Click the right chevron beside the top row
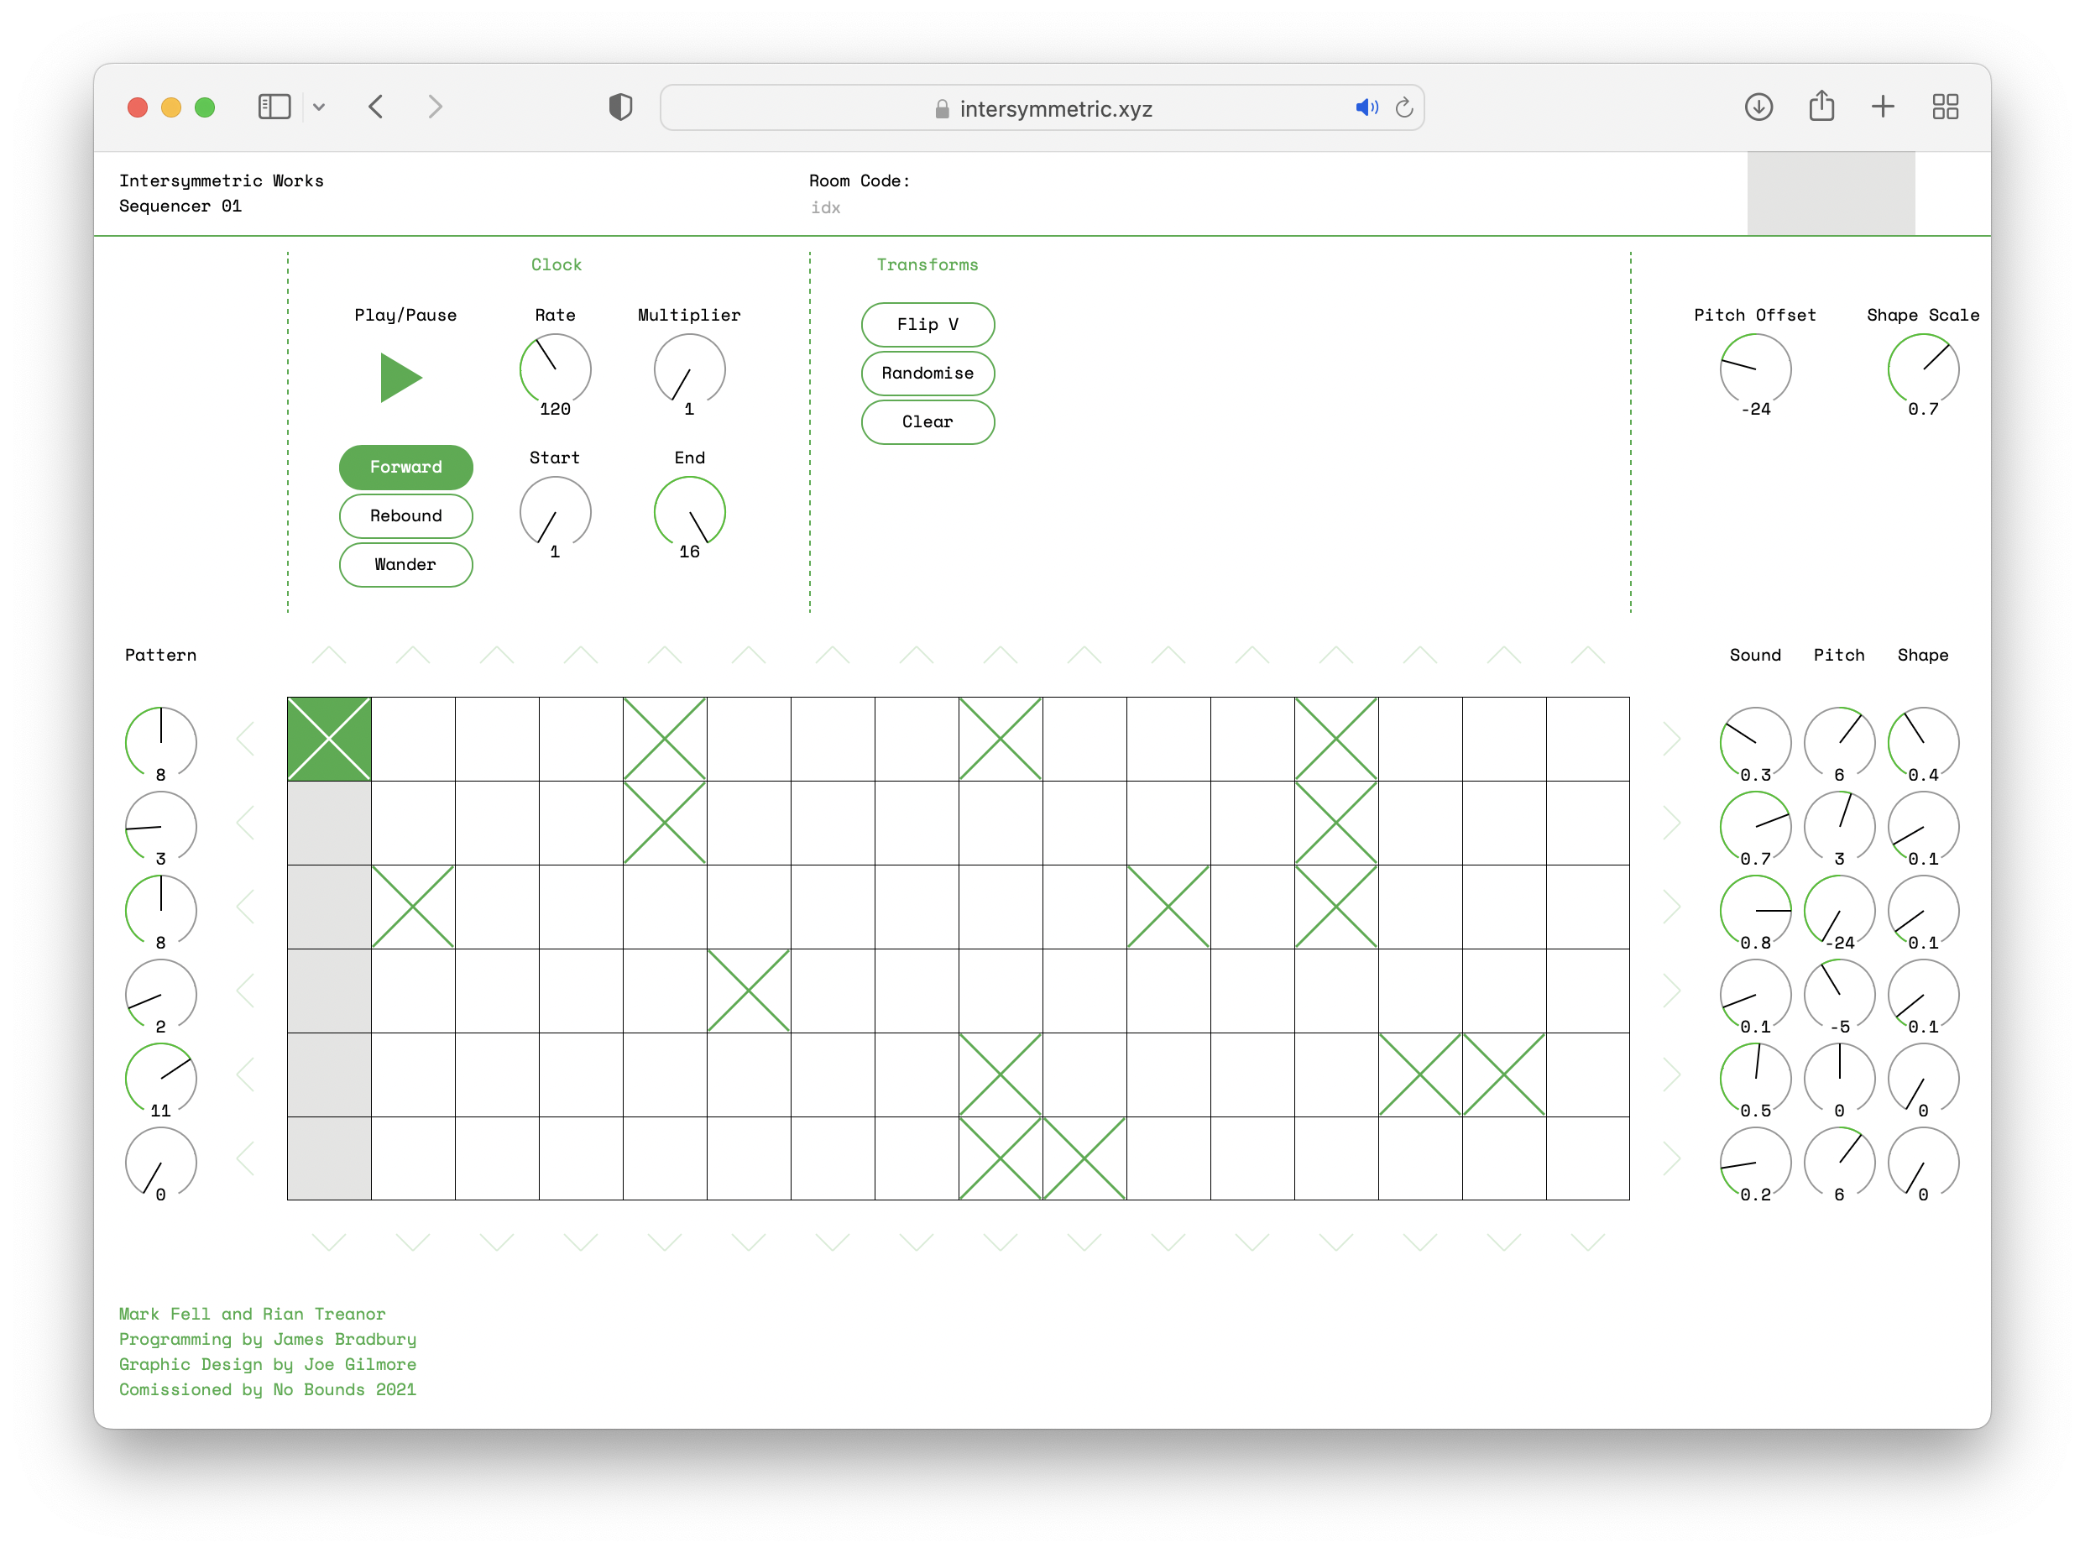This screenshot has width=2085, height=1553. 1671,739
